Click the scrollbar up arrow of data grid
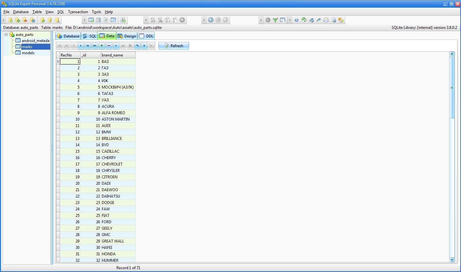The image size is (461, 272). [452, 54]
